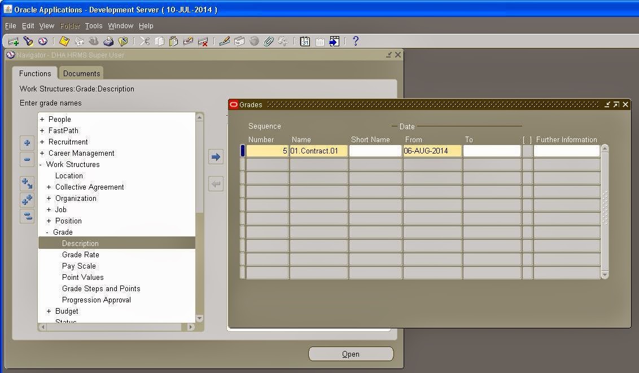The width and height of the screenshot is (639, 373).
Task: Expand the Position tree node
Action: point(49,221)
